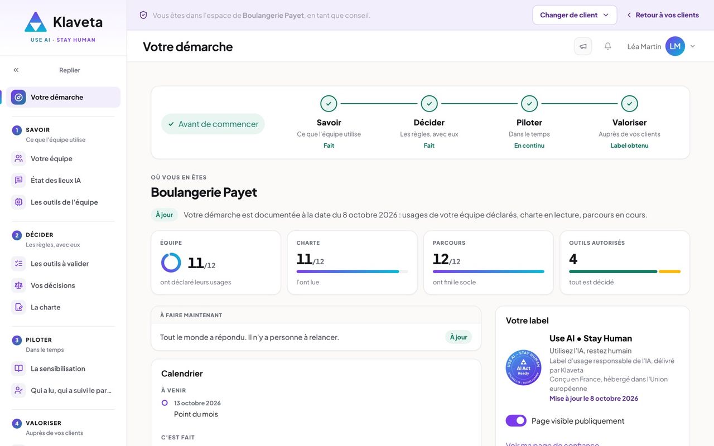The width and height of the screenshot is (714, 446).
Task: Collapse the sidebar with the double-chevron icon
Action: 16,70
